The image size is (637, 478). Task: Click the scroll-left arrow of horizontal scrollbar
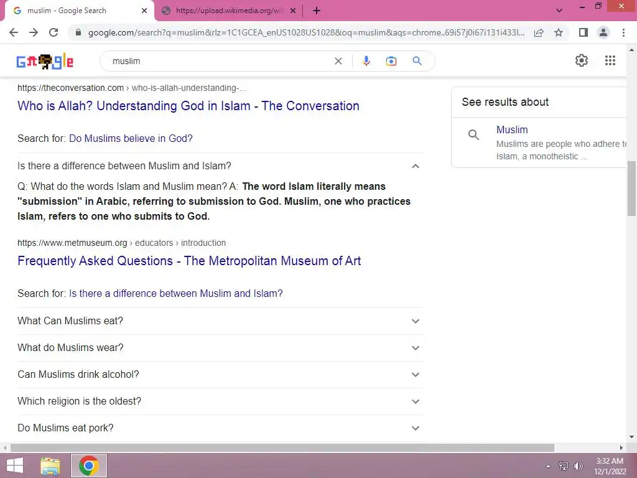[5, 448]
